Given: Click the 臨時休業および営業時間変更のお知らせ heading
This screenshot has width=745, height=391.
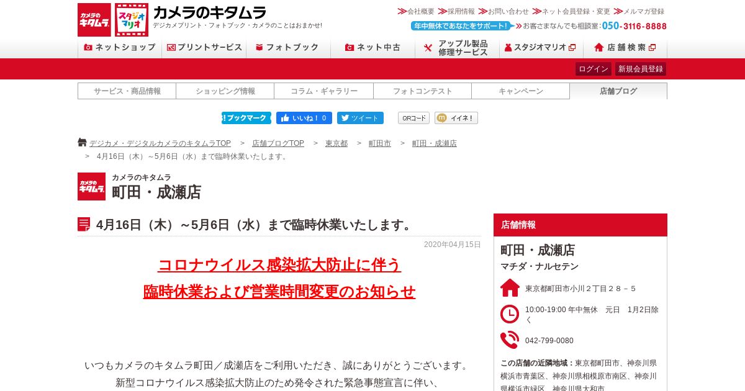Looking at the screenshot, I should point(279,292).
